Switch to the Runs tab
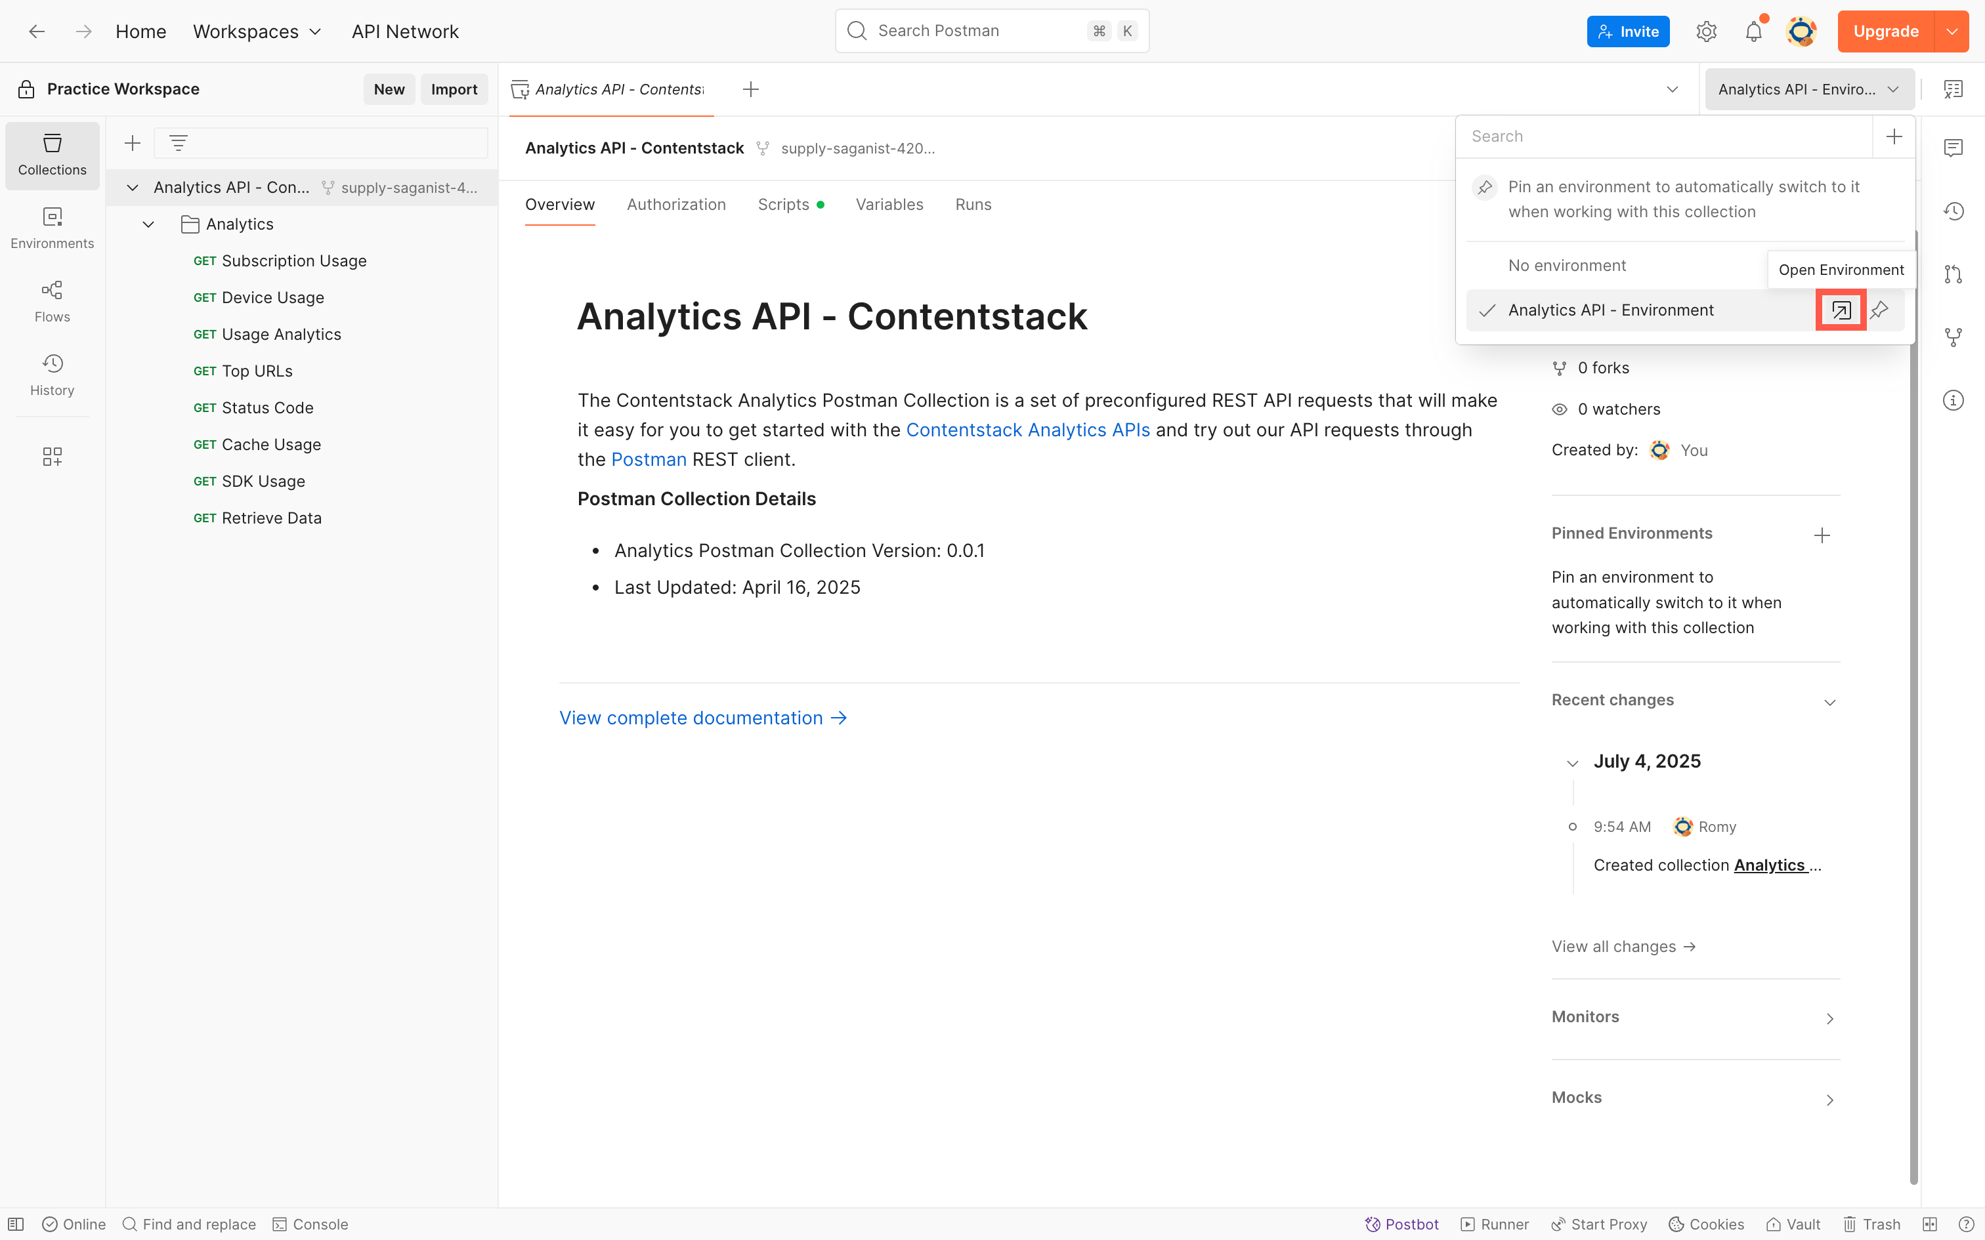 (973, 204)
